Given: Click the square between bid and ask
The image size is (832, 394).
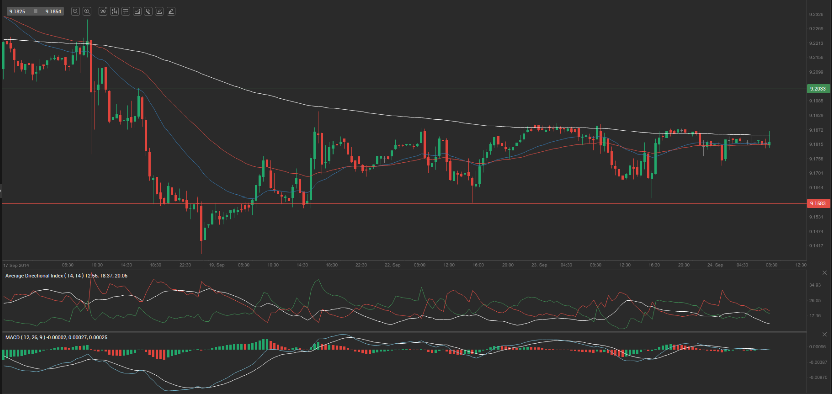Looking at the screenshot, I should [35, 11].
